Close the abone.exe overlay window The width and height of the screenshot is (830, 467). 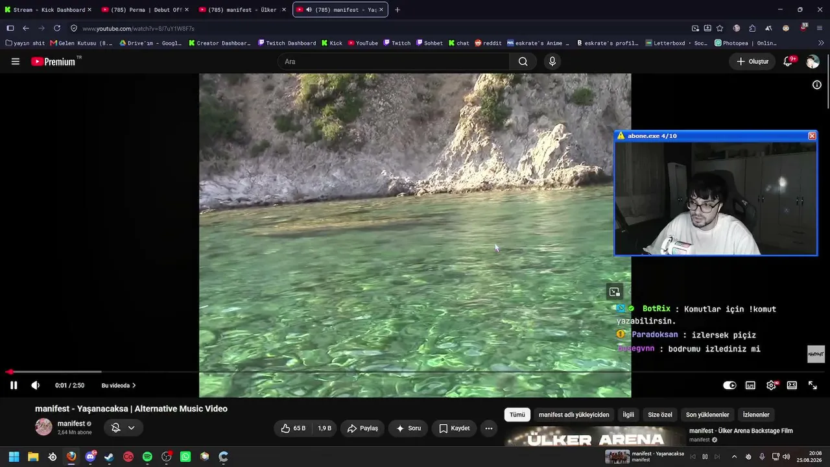[x=812, y=136]
